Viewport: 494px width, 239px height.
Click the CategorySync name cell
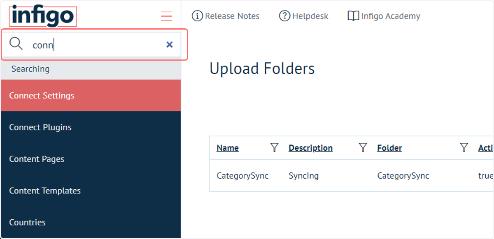[242, 176]
